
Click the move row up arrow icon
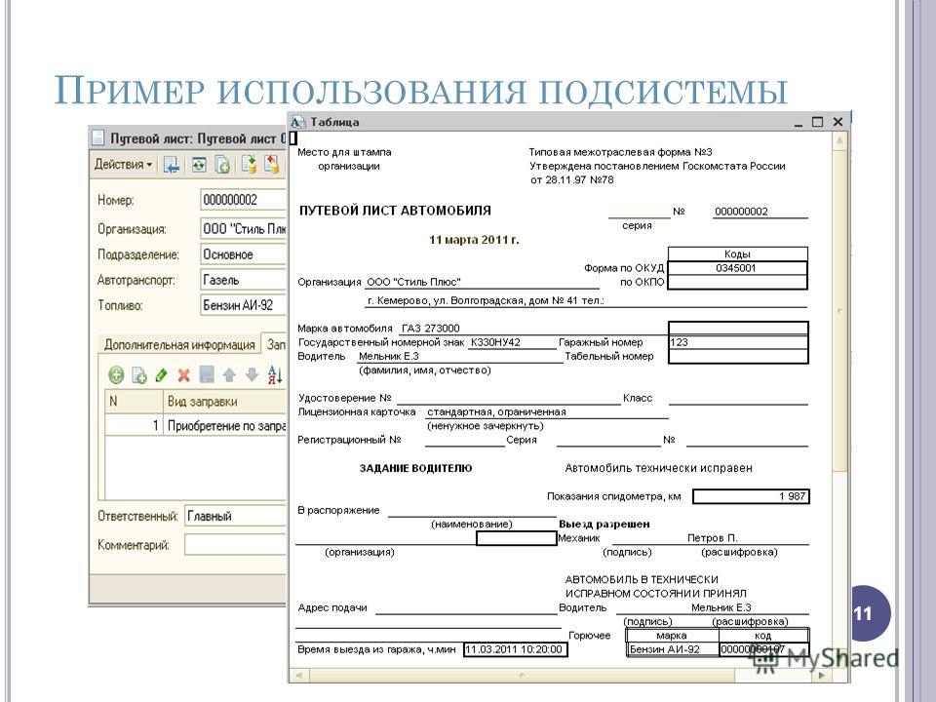pyautogui.click(x=229, y=374)
